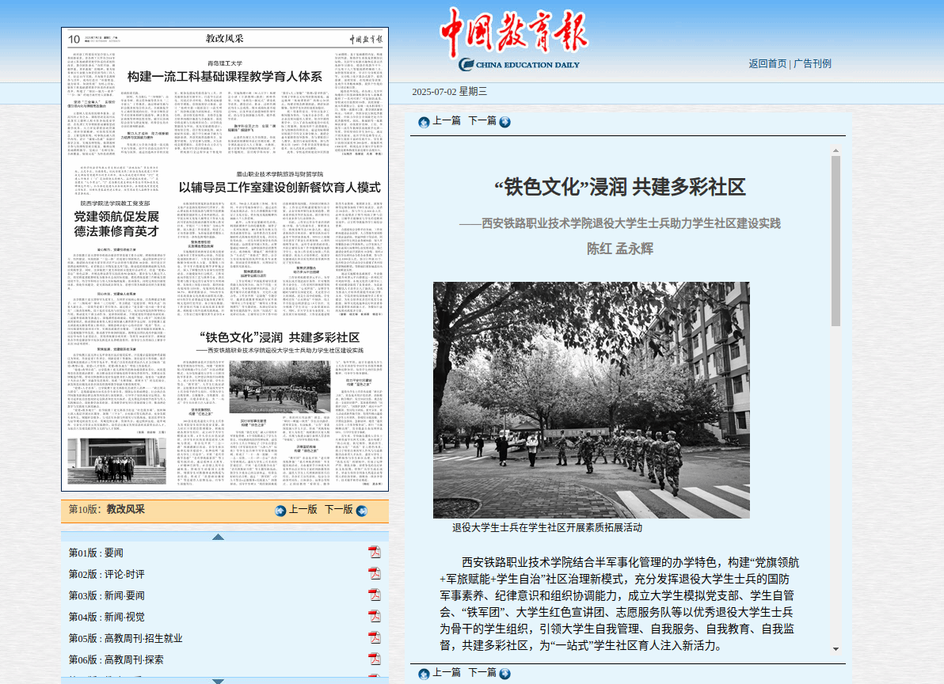Screen dimensions: 944x684
Task: Go to 返回首页 link
Action: pyautogui.click(x=767, y=63)
